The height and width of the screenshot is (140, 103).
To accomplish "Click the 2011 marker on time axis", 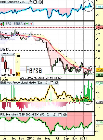I will click(83, 138).
